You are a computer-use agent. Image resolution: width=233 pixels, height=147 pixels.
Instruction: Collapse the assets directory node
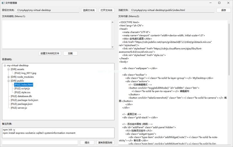9,69
